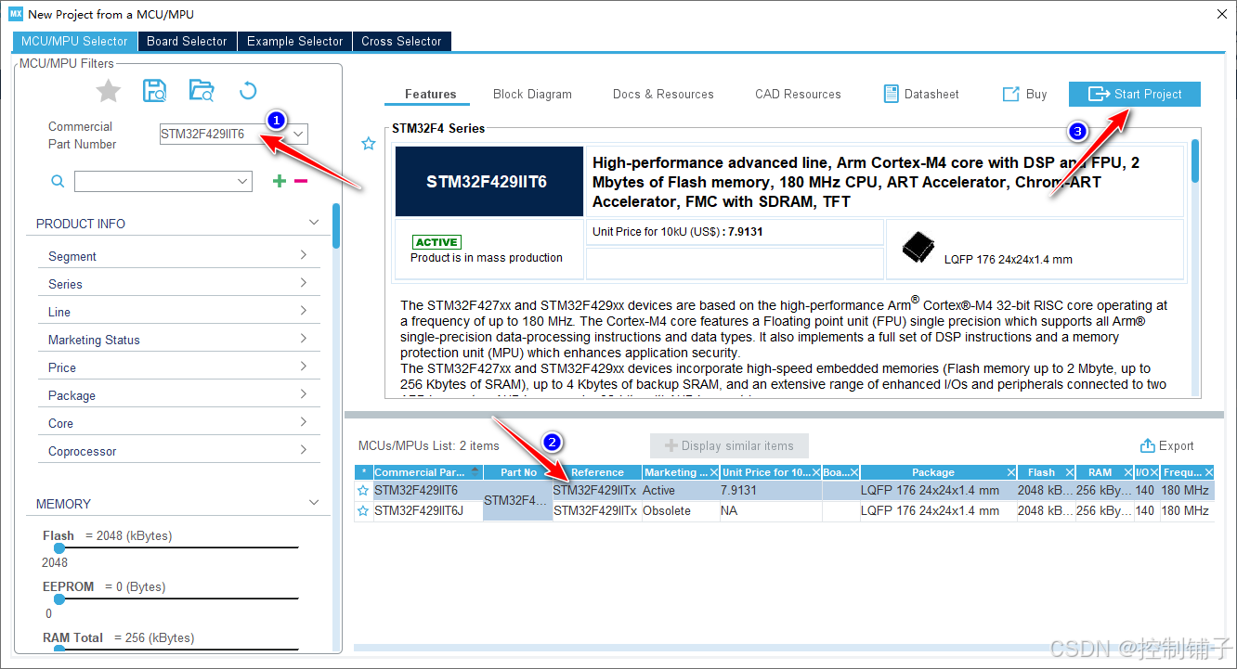Open the Block Diagram tab
The image size is (1237, 669).
tap(532, 94)
